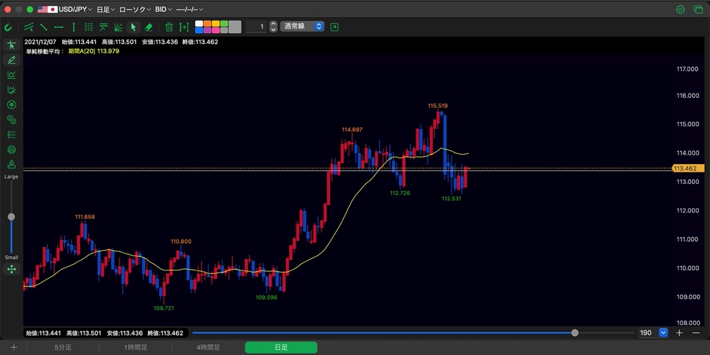Zoom in using the plus button beside 190
Image resolution: width=710 pixels, height=355 pixels.
click(679, 333)
